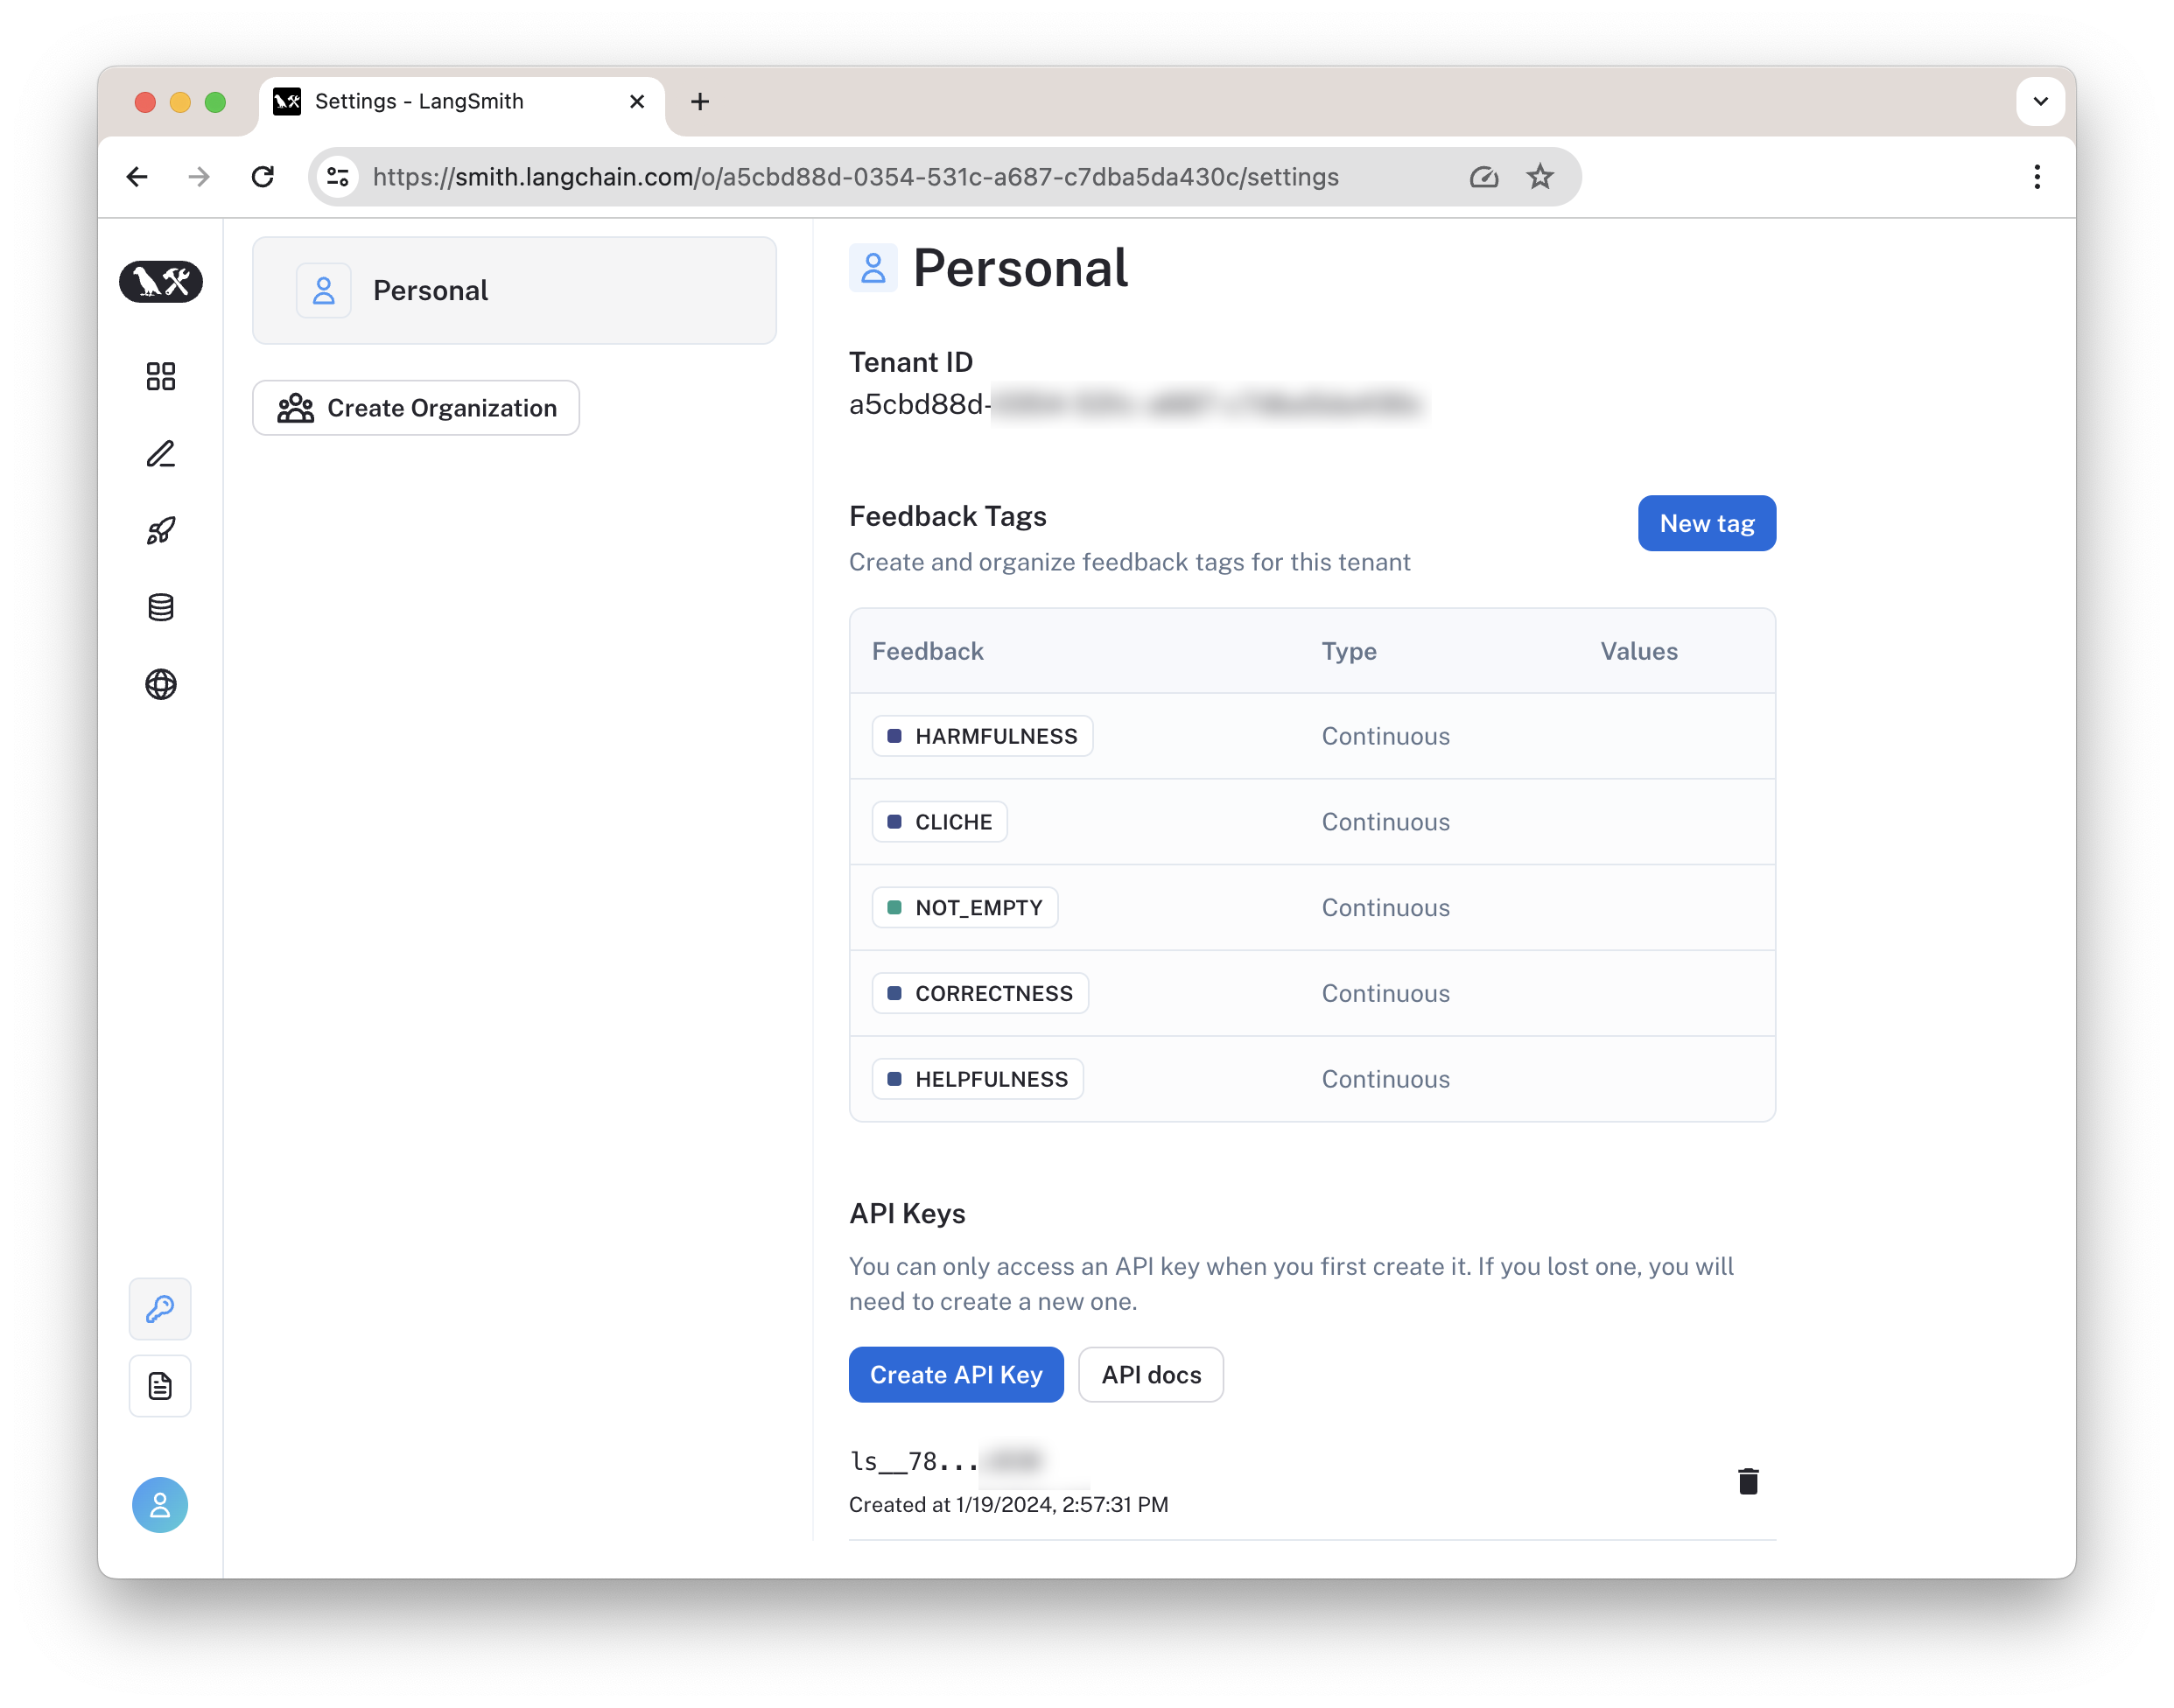Open the API docs link
The image size is (2174, 1708).
[1151, 1374]
